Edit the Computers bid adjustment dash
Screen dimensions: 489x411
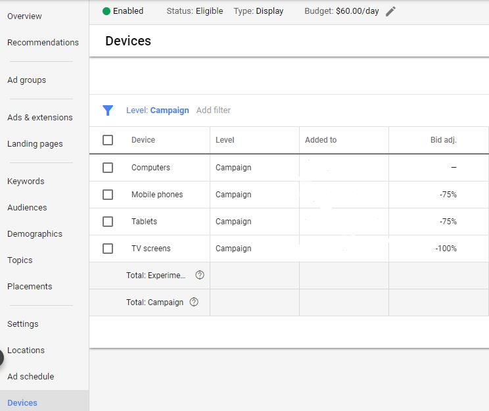(x=454, y=168)
